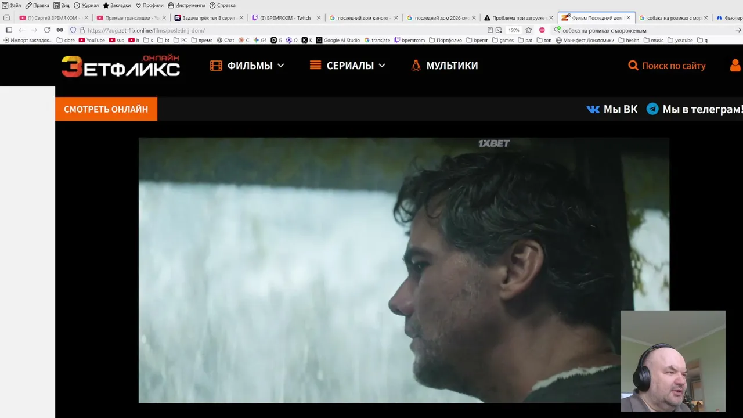Open the Google AI Studio bookmark
743x418 pixels.
coord(338,41)
